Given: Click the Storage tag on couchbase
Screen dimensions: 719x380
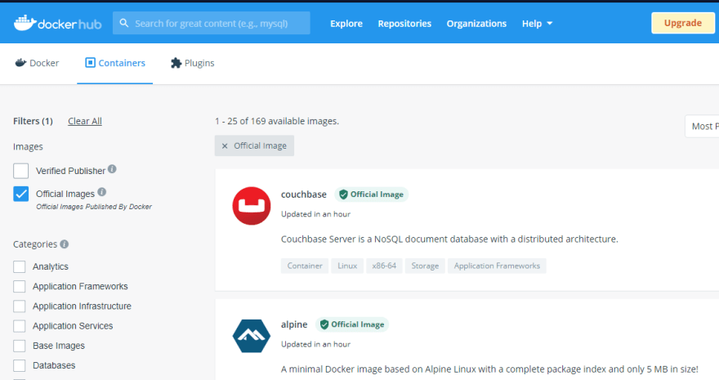Looking at the screenshot, I should point(425,266).
